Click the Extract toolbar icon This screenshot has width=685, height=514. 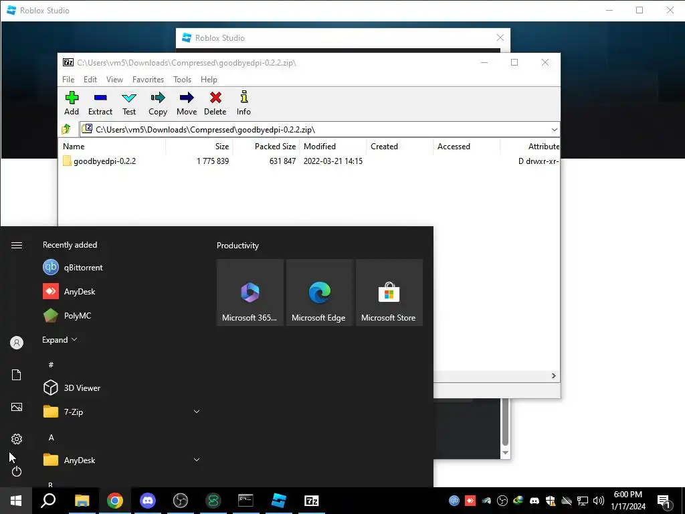tap(100, 104)
